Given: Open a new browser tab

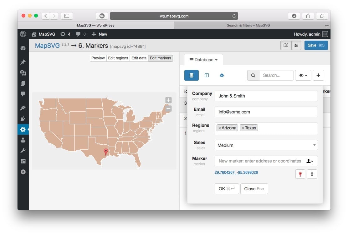Looking at the screenshot, I should coord(327,25).
